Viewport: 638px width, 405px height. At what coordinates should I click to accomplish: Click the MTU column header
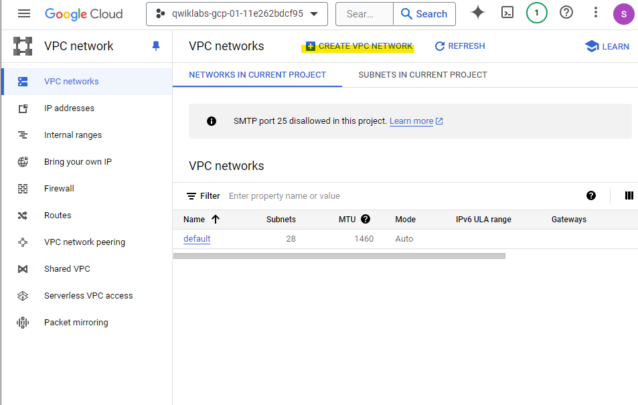pyautogui.click(x=347, y=220)
